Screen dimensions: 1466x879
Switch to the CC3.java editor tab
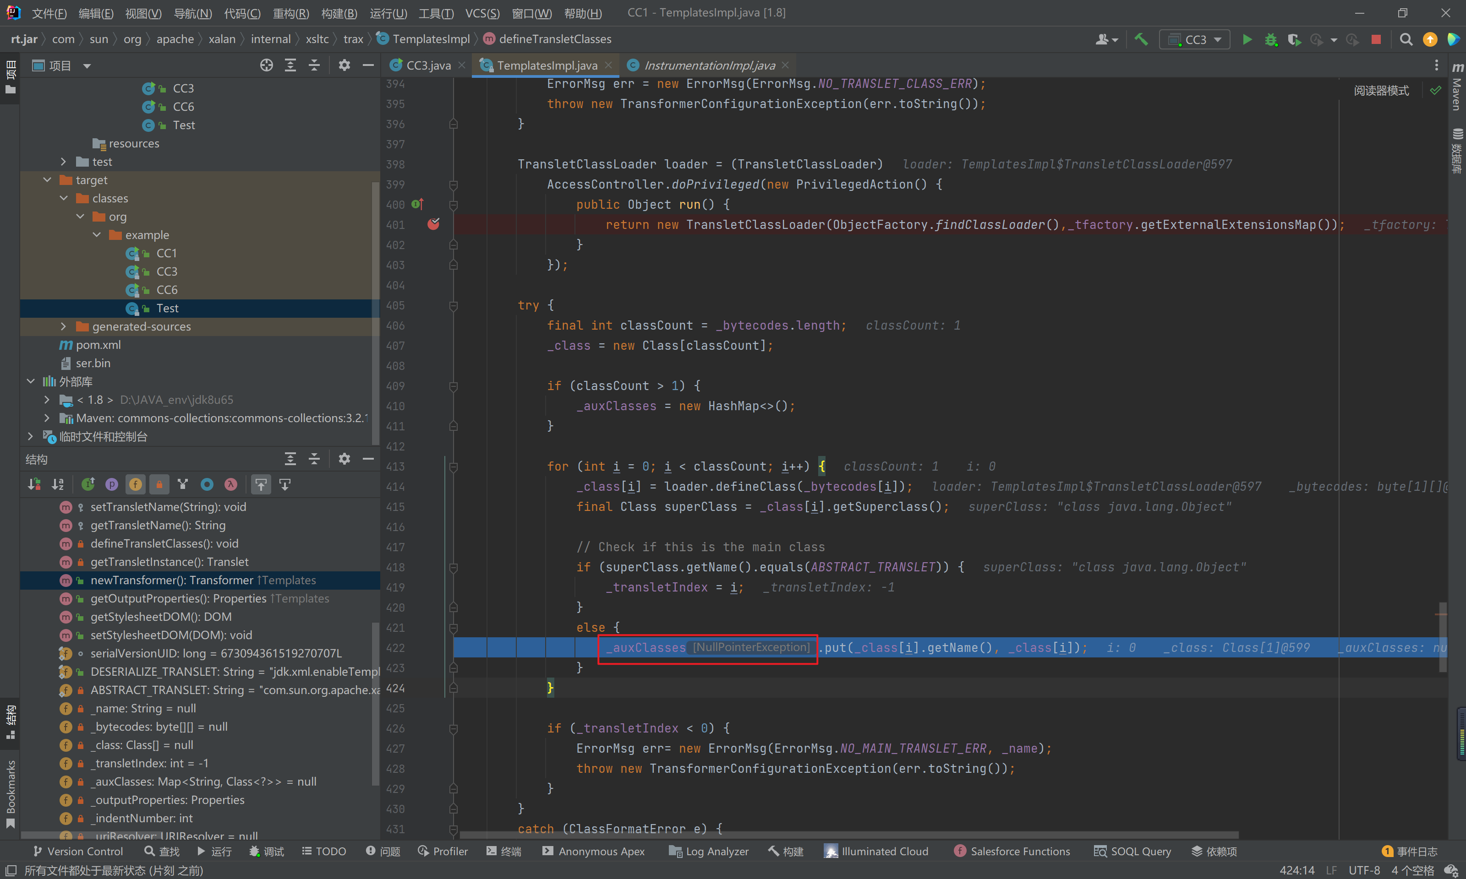point(428,65)
